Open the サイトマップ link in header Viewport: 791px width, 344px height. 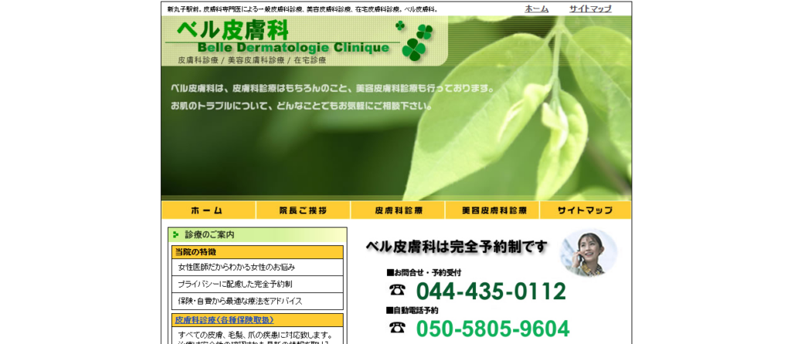(590, 8)
